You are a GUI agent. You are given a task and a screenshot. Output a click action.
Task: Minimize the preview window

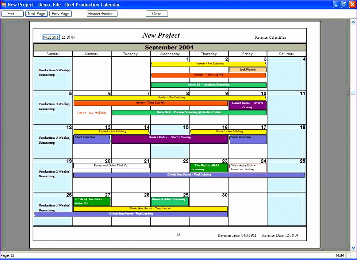(x=336, y=4)
